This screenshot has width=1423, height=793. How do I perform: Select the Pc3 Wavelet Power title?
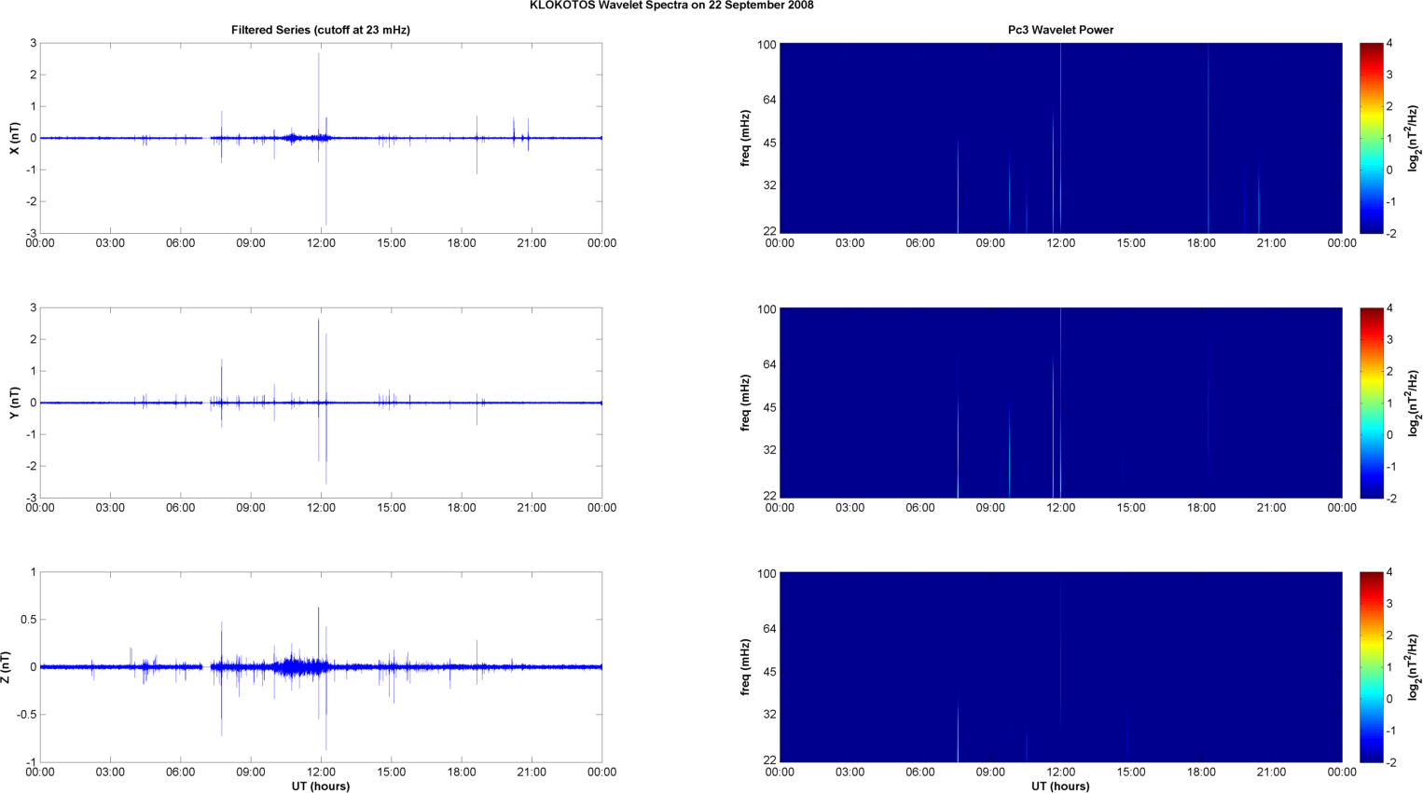tap(1060, 30)
